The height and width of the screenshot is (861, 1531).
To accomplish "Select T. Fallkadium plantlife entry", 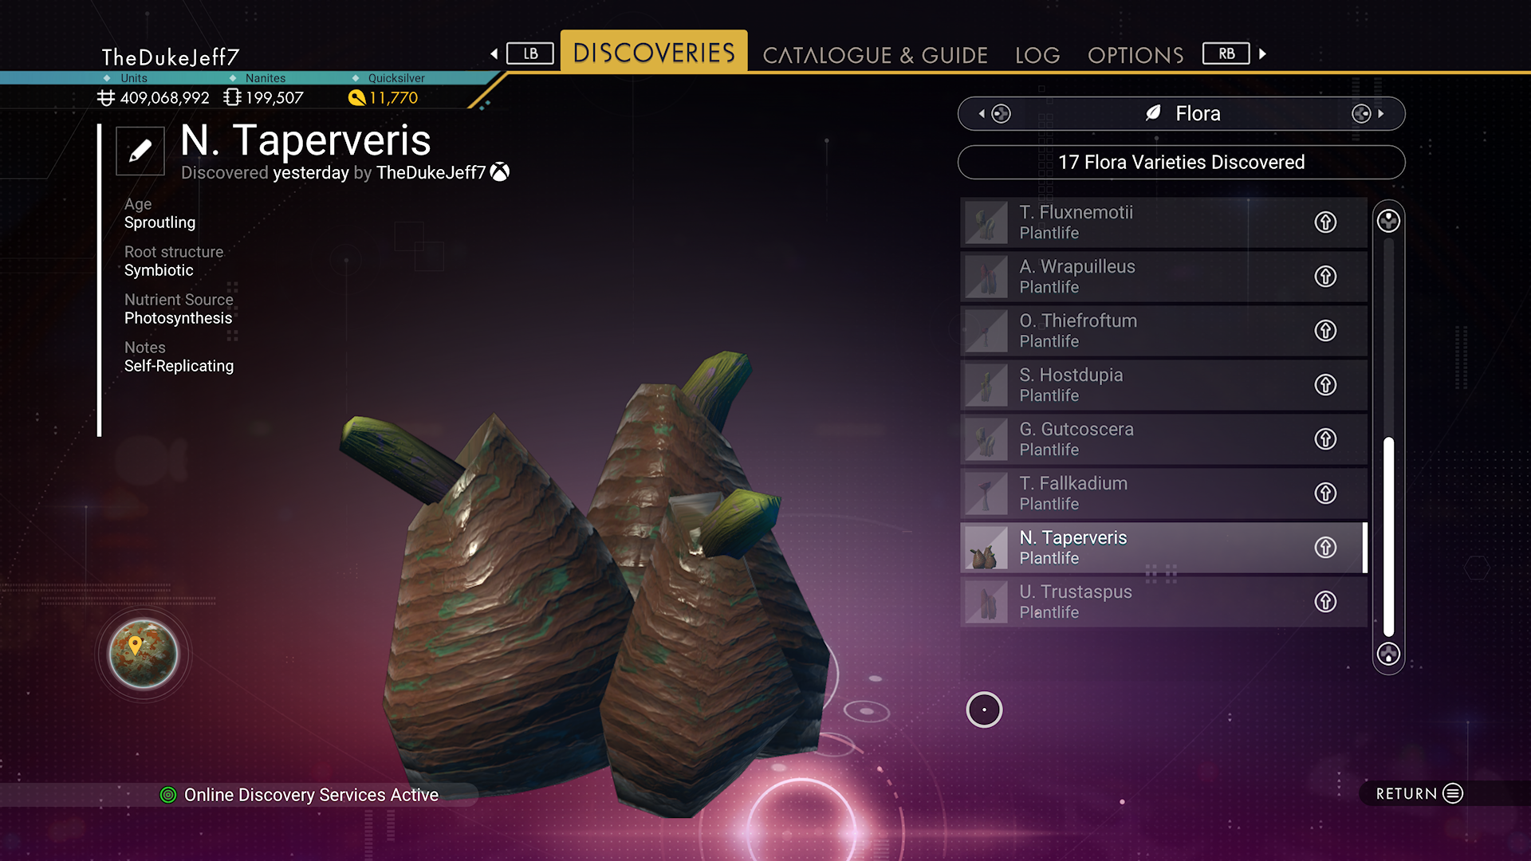I will 1163,493.
